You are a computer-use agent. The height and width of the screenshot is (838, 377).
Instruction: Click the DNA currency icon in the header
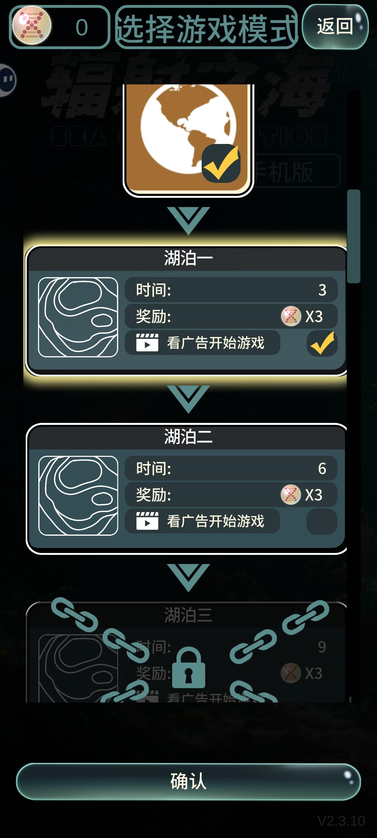31,26
